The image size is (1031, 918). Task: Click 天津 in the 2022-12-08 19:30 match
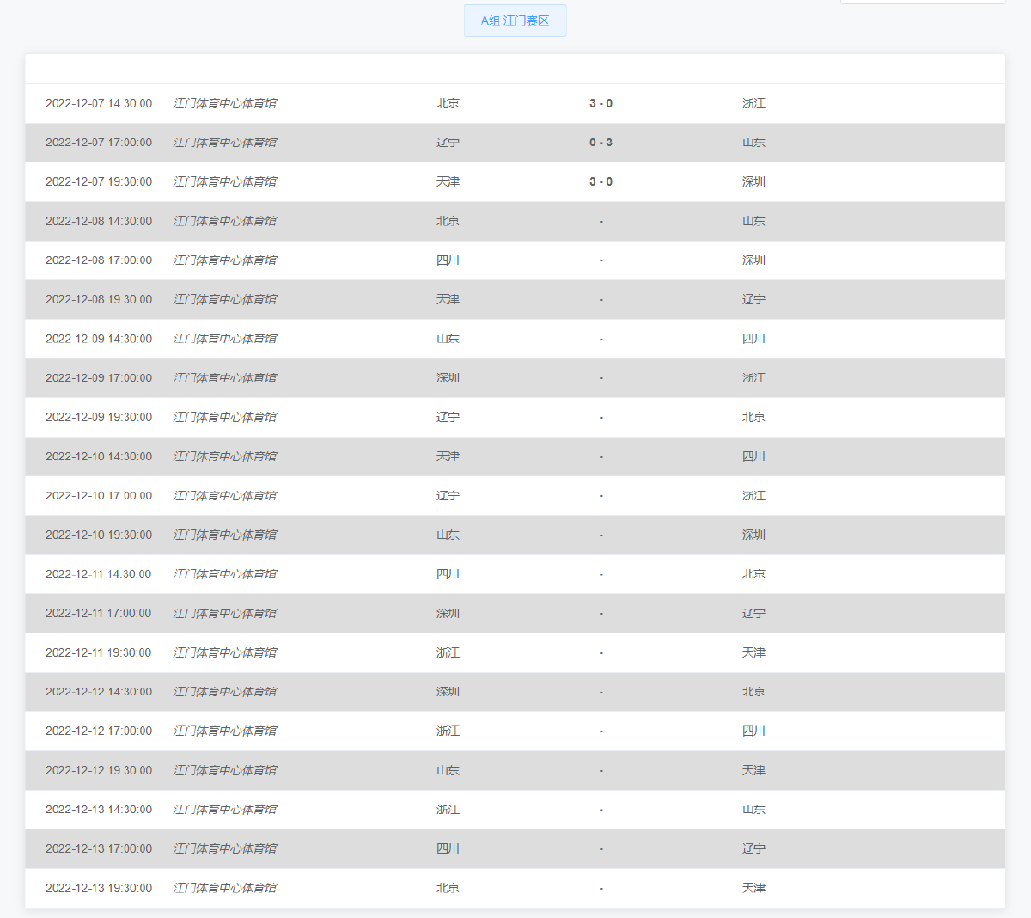448,299
